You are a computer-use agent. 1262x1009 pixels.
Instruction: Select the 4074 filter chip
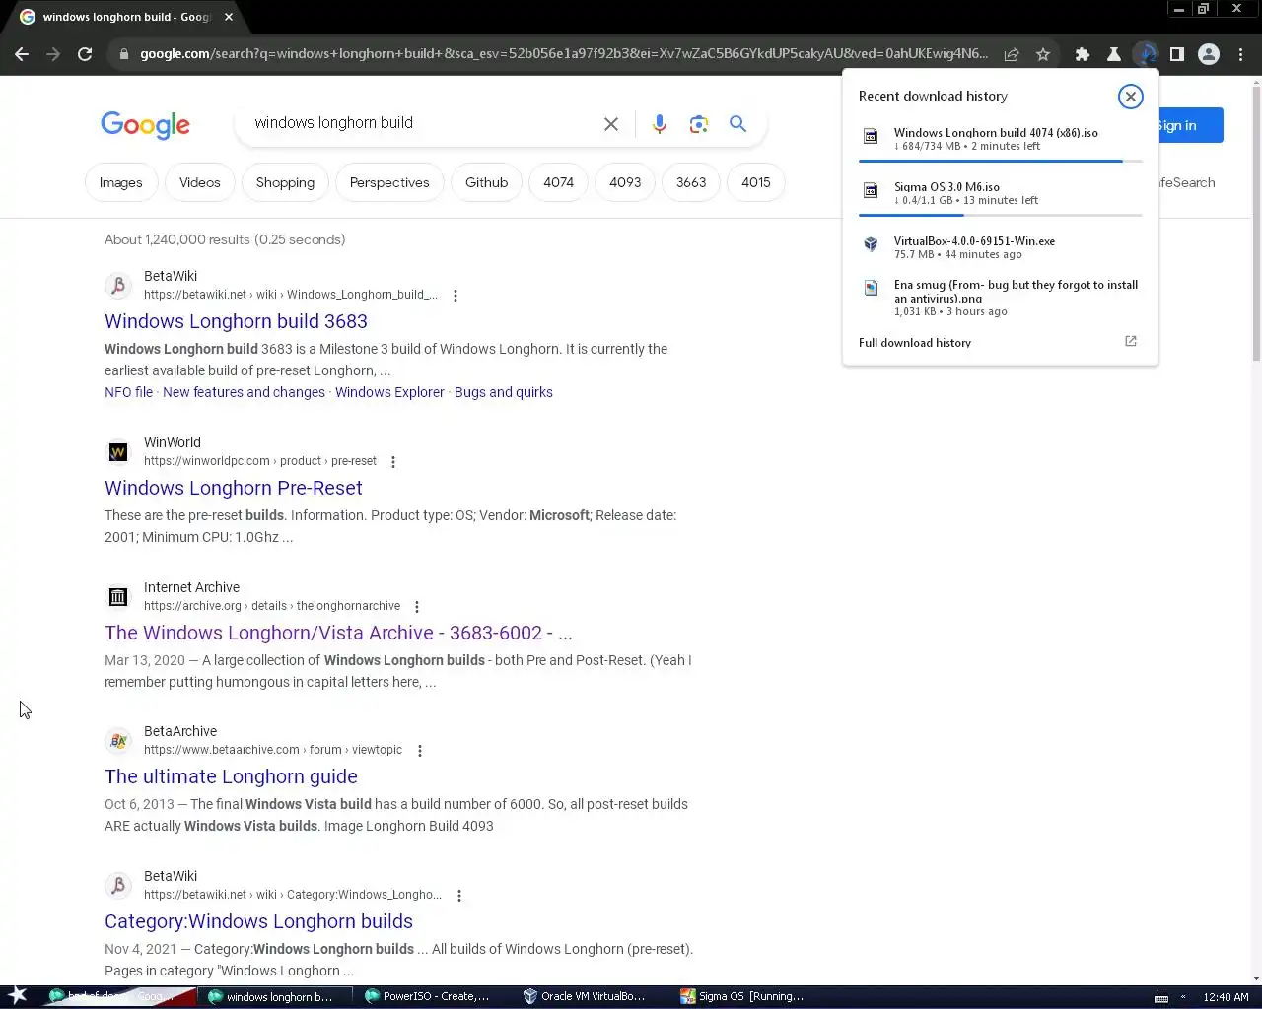pos(558,183)
